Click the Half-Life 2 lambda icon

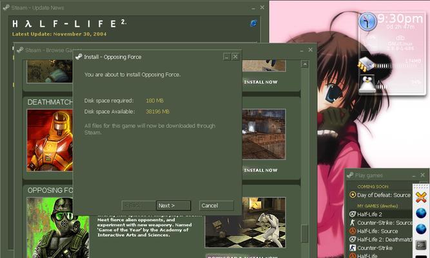[353, 214]
